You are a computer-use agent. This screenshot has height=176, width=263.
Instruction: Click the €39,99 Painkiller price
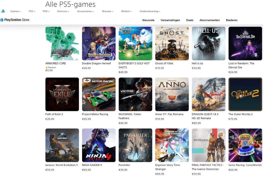(x=123, y=170)
